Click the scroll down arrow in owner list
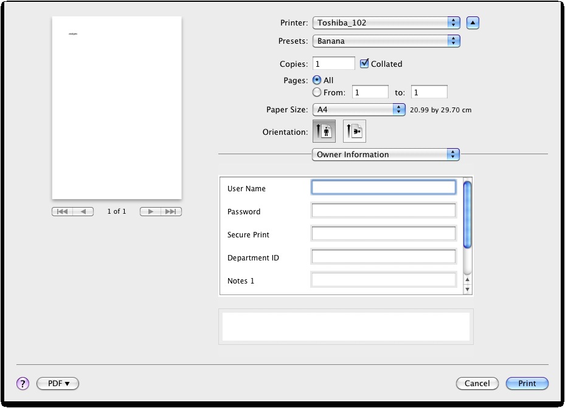The width and height of the screenshot is (565, 408). coord(467,289)
